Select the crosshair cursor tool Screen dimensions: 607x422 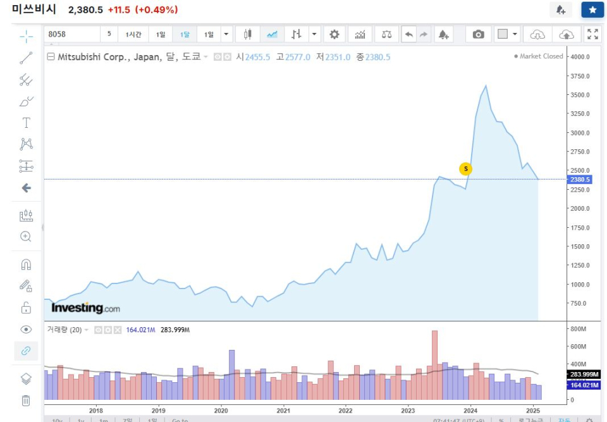(x=26, y=37)
